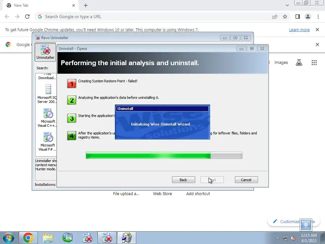Open Chrome's three-dot menu
Viewport: 325px width, 244px height.
318,17
